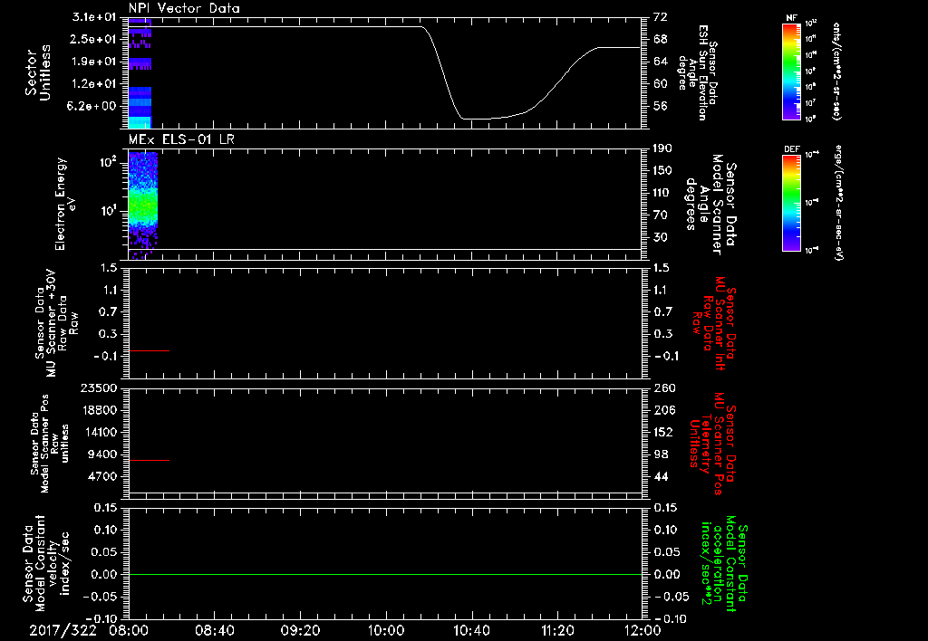Click the '1.9e+01' sector tick value
Screen dimensions: 928x641
tap(93, 62)
